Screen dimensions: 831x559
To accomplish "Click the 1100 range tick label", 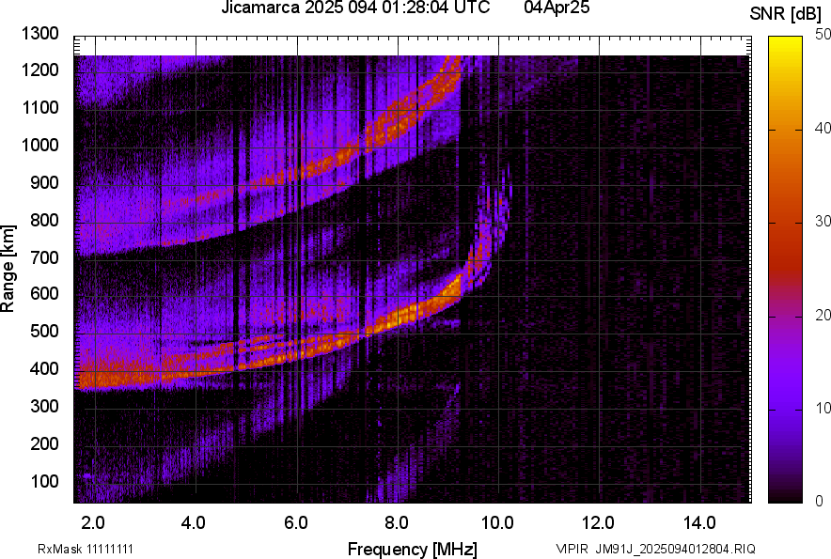I will pyautogui.click(x=39, y=107).
